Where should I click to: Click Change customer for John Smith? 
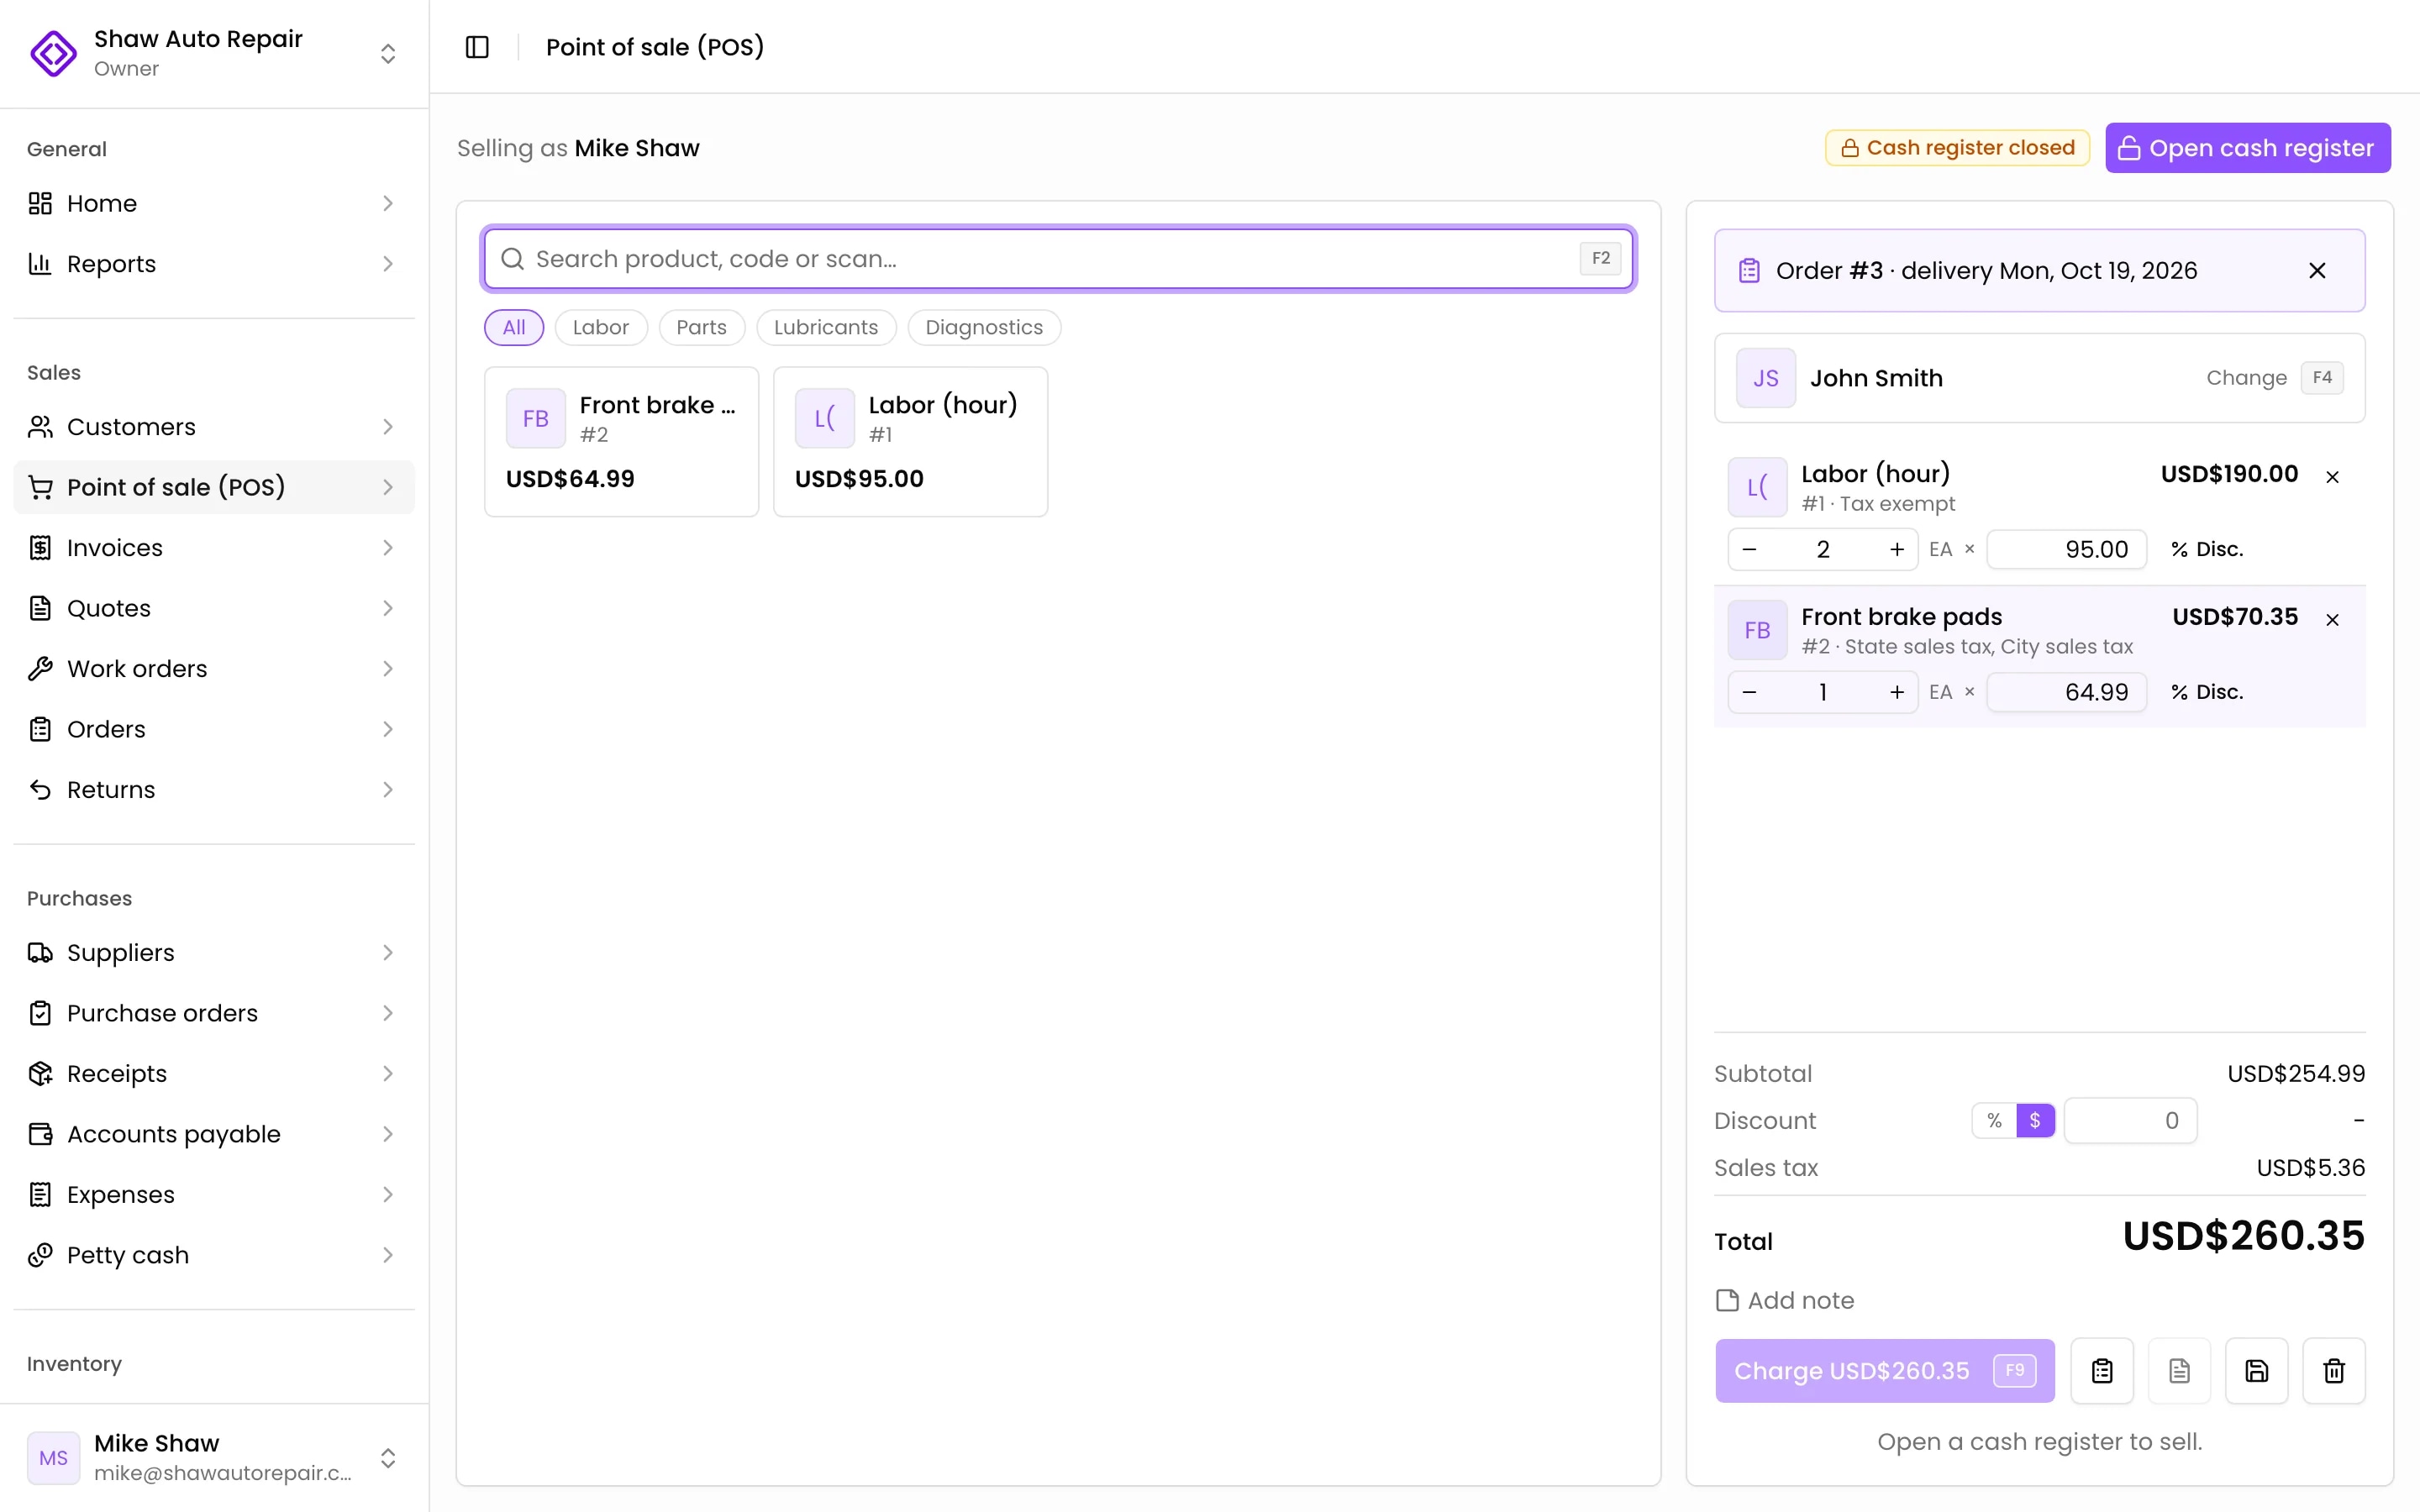click(x=2246, y=378)
